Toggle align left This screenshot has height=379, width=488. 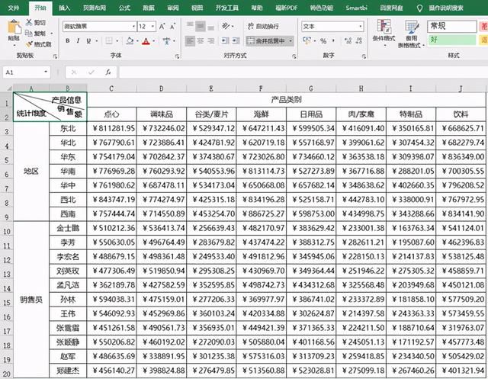(190, 40)
